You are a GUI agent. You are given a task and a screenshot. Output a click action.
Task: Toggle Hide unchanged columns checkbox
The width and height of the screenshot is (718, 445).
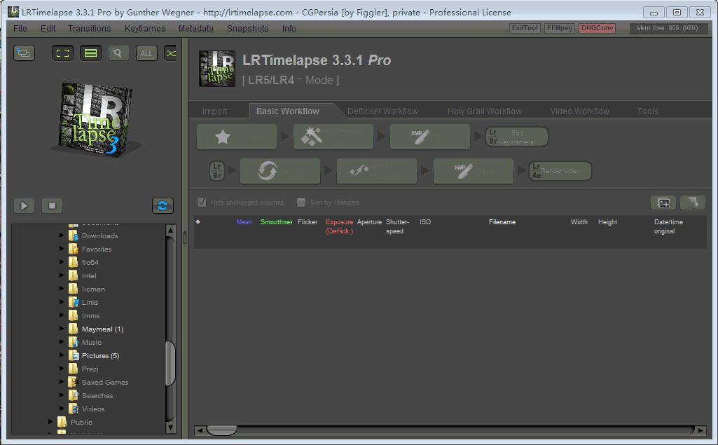pyautogui.click(x=202, y=203)
